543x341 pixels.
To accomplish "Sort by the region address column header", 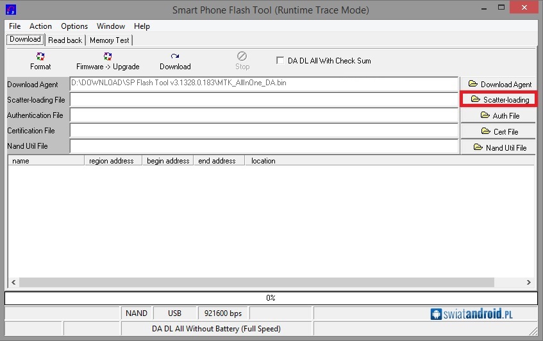I will pos(112,161).
